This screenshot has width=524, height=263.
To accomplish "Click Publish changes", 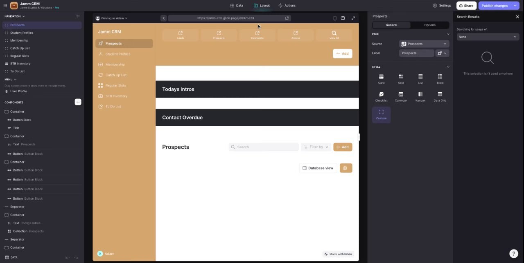I will [x=495, y=6].
